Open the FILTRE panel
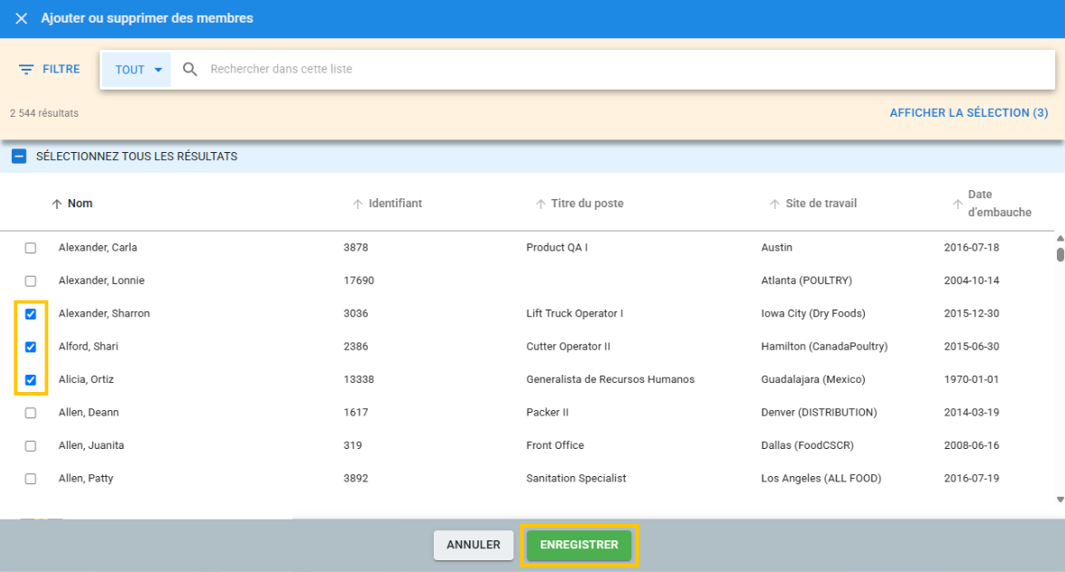1065x572 pixels. (x=49, y=69)
